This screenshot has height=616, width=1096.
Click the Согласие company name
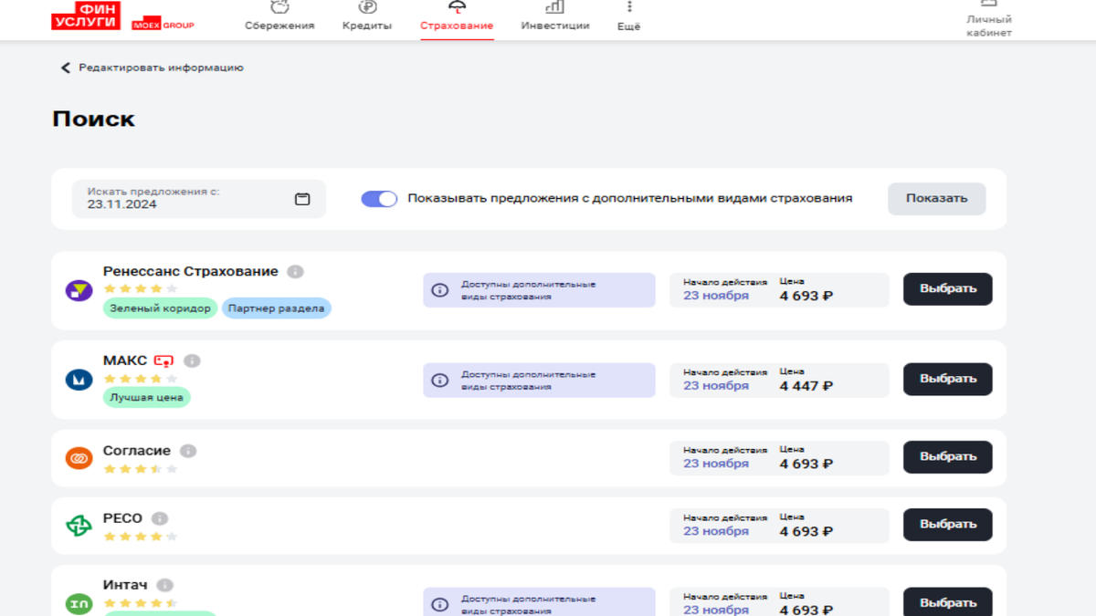pyautogui.click(x=137, y=451)
